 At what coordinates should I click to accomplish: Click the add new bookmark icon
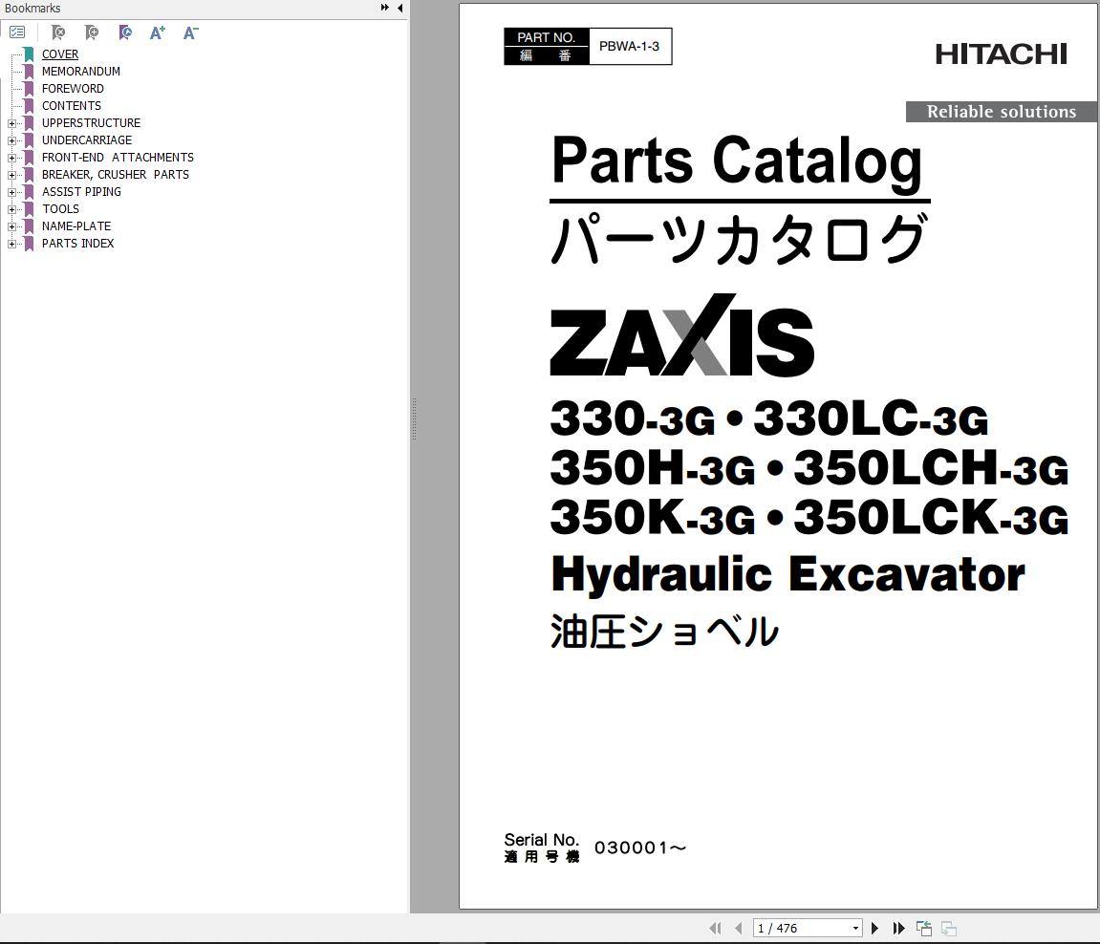coord(91,32)
